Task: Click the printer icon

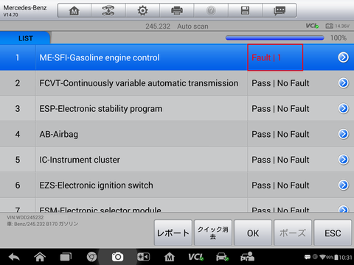Action: 177,10
